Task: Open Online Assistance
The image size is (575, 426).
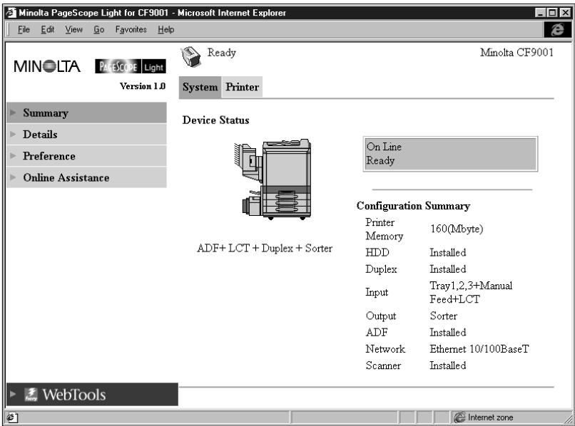Action: pos(86,177)
